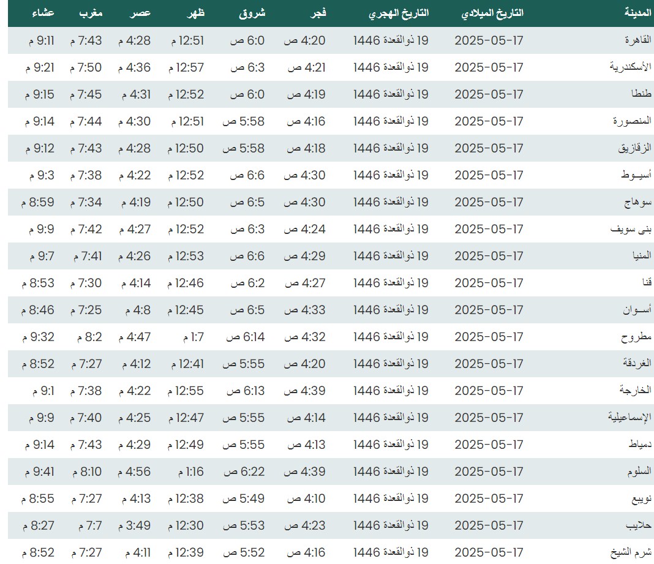654x564 pixels.
Task: Click the Hijri date in سوهاج row
Action: pos(391,202)
